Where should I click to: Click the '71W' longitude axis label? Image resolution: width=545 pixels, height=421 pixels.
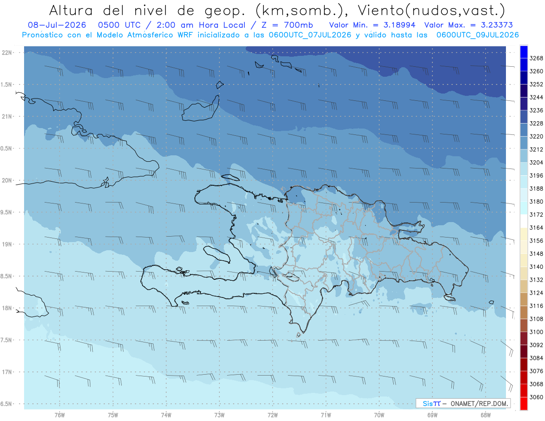point(326,415)
